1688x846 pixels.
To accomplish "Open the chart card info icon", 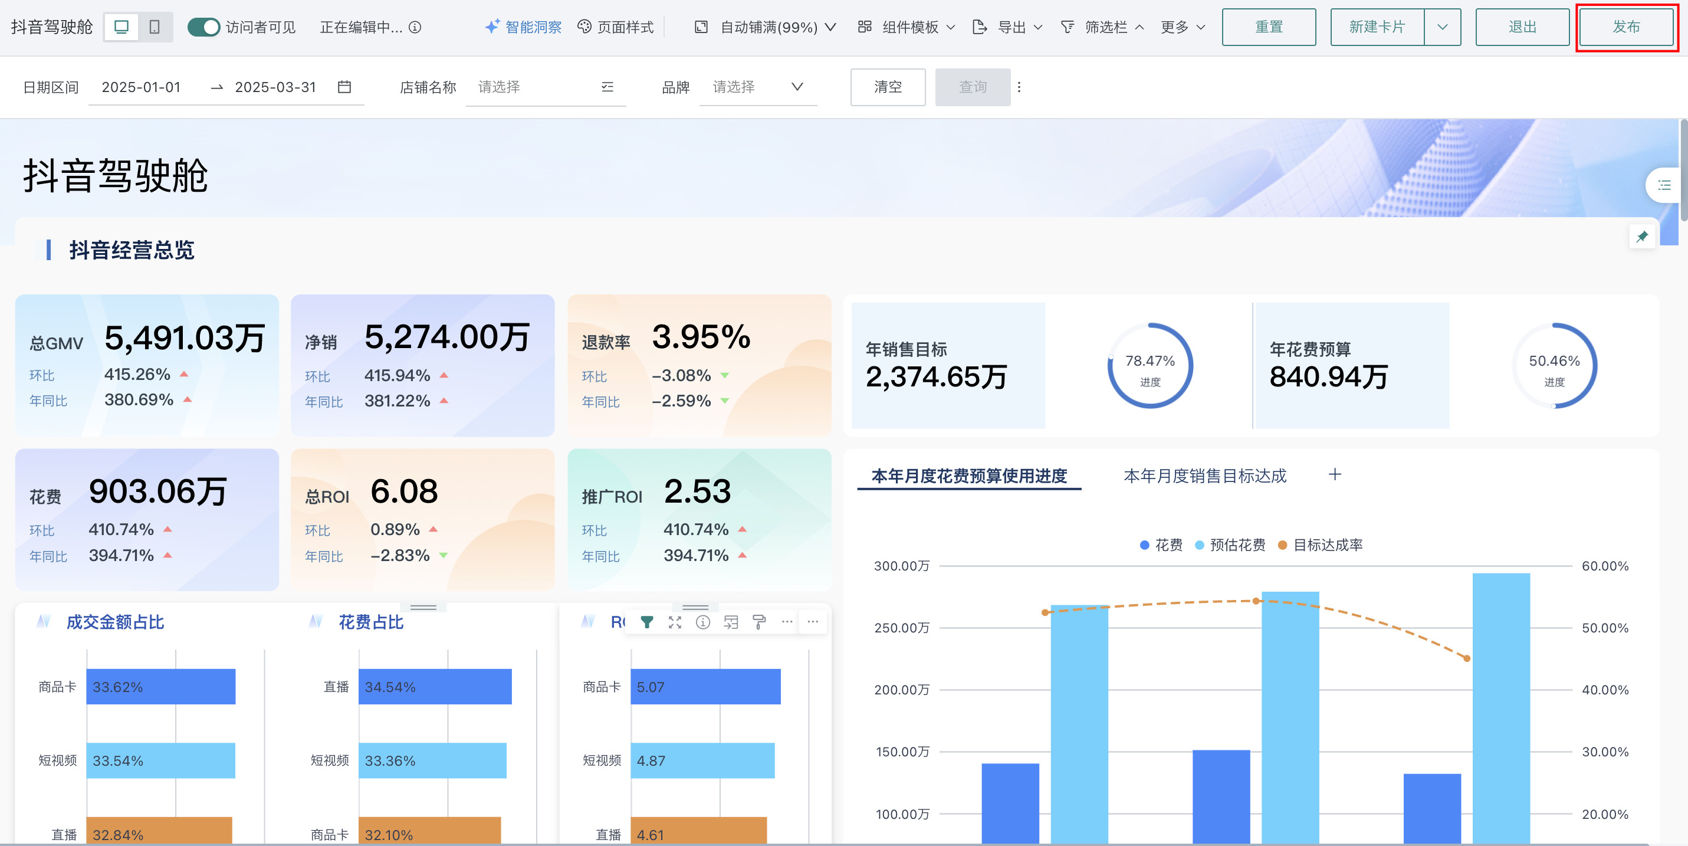I will point(702,622).
